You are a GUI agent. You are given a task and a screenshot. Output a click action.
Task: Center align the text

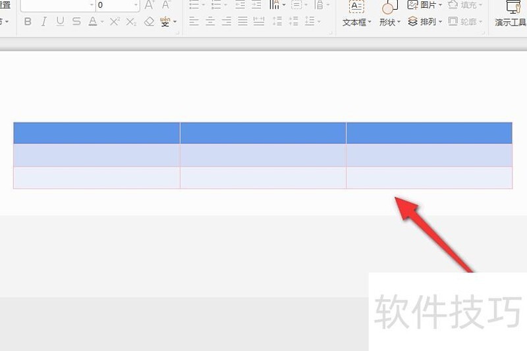coord(210,22)
